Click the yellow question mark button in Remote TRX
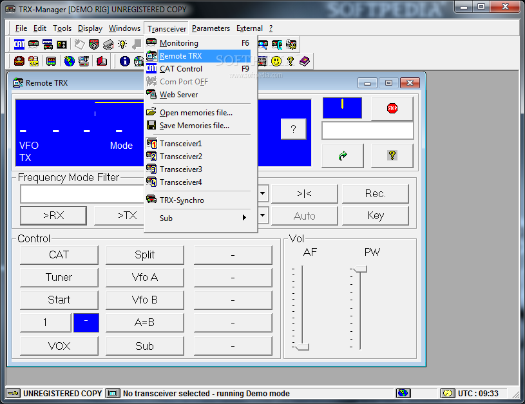Screen dimensions: 525x404 (392, 156)
